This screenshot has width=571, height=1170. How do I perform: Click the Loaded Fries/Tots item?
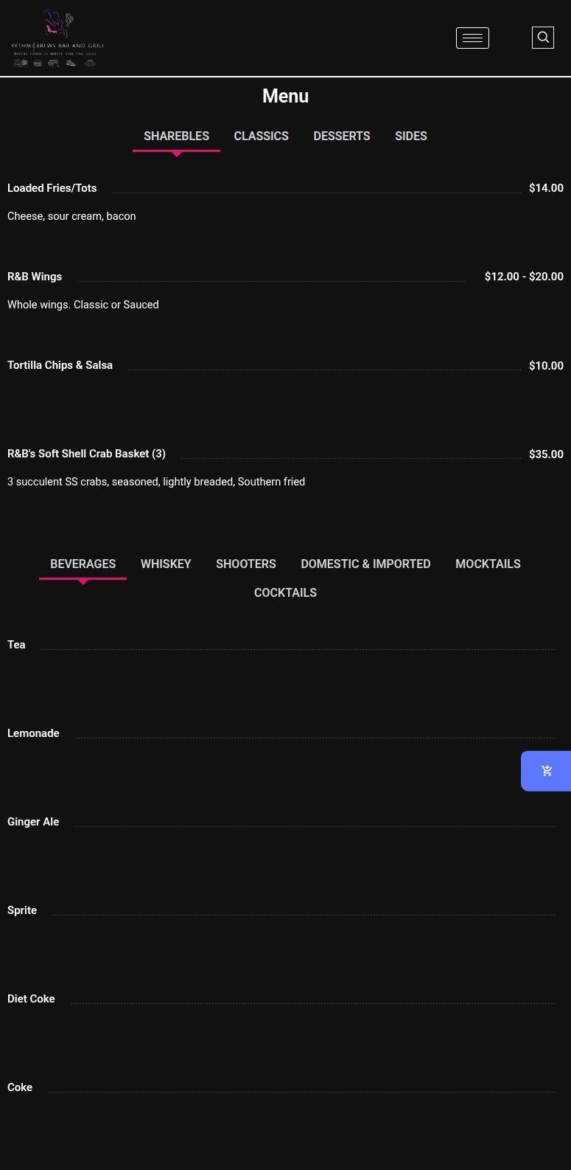pyautogui.click(x=52, y=188)
